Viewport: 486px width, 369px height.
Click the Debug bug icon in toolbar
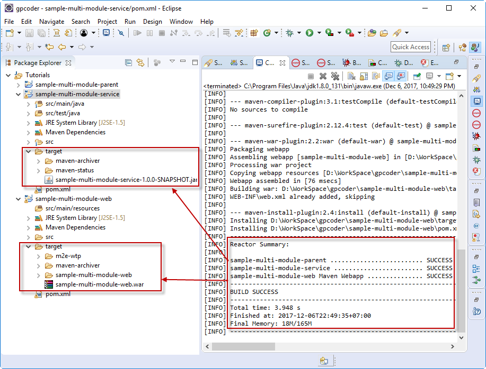pyautogui.click(x=289, y=33)
